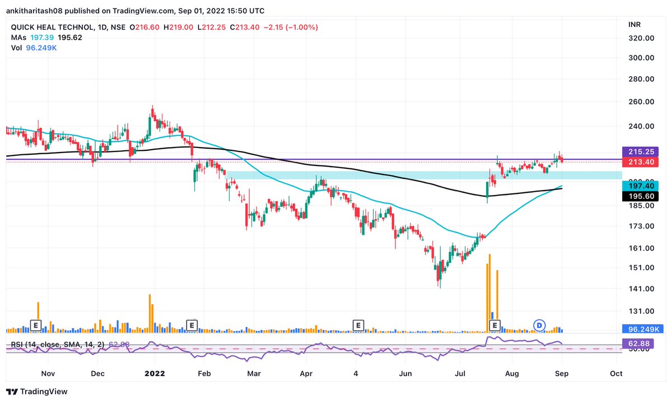This screenshot has width=672, height=403.
Task: Click the 131.00 price axis value
Action: click(x=642, y=311)
